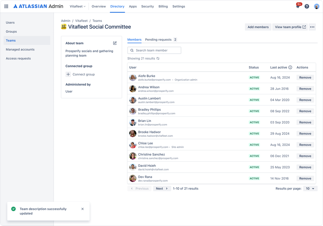
Task: Refresh the member results list
Action: tap(158, 59)
